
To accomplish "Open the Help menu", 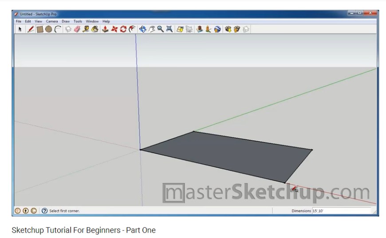I will [106, 21].
